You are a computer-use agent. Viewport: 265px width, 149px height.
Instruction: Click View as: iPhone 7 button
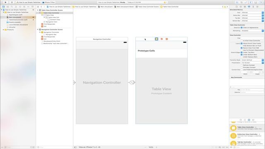click(x=89, y=147)
